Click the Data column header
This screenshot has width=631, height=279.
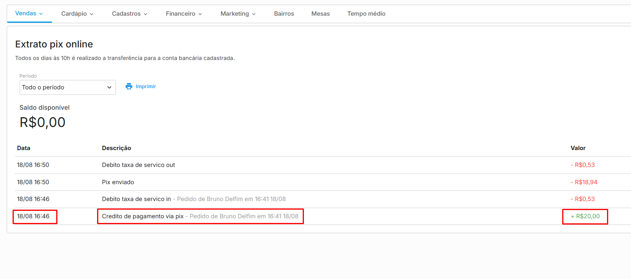(24, 148)
